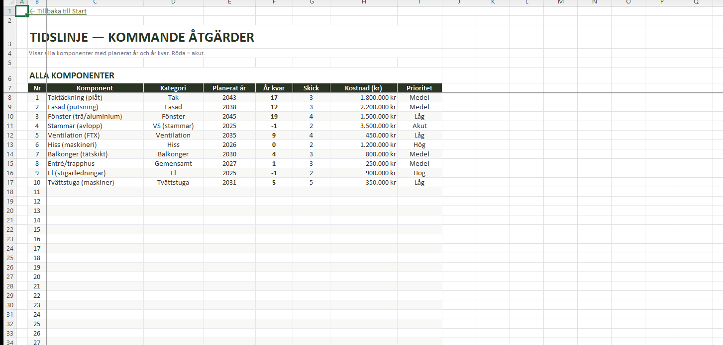Image resolution: width=723 pixels, height=345 pixels.
Task: Click the 'Visar alla komponenter' subtitle text
Action: point(117,53)
